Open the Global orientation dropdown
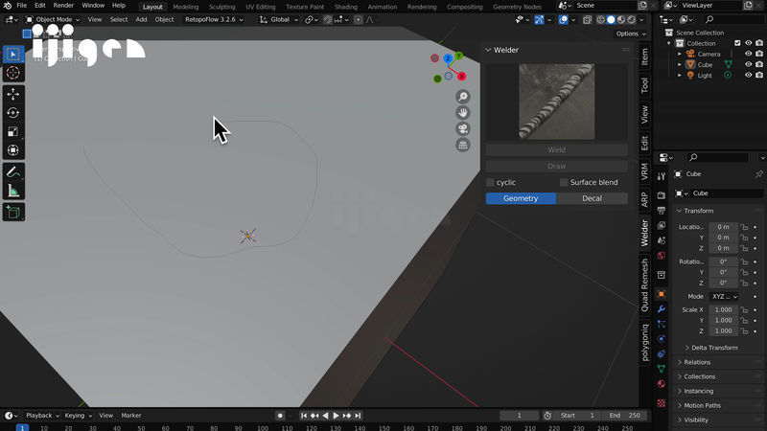Screen dimensions: 767x431 (279, 19)
